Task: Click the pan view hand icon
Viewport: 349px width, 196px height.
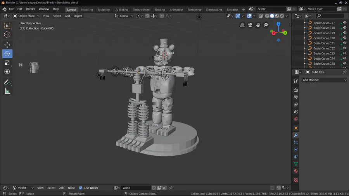Action: pyautogui.click(x=258, y=25)
